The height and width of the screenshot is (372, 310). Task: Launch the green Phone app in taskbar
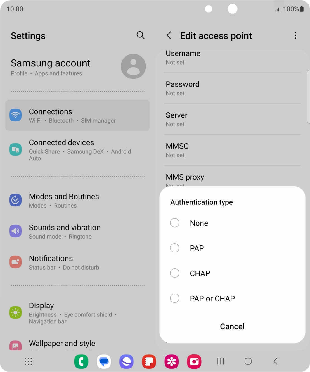pos(81,362)
